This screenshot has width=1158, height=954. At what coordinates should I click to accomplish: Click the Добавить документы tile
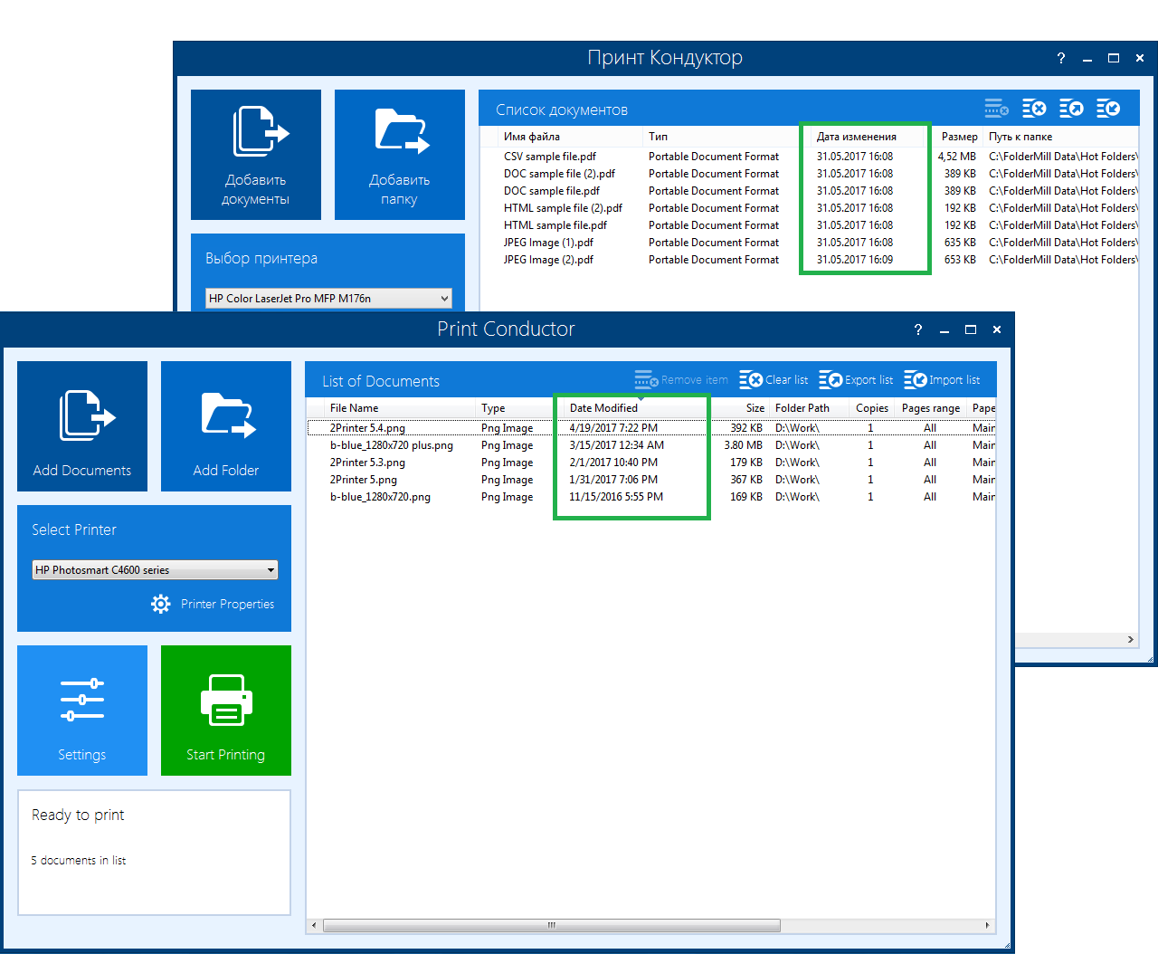[256, 155]
